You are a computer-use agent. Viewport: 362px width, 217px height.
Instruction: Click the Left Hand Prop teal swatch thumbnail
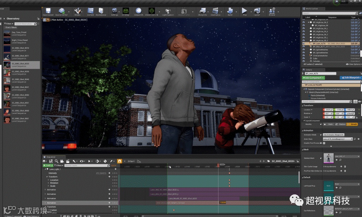[328, 186]
